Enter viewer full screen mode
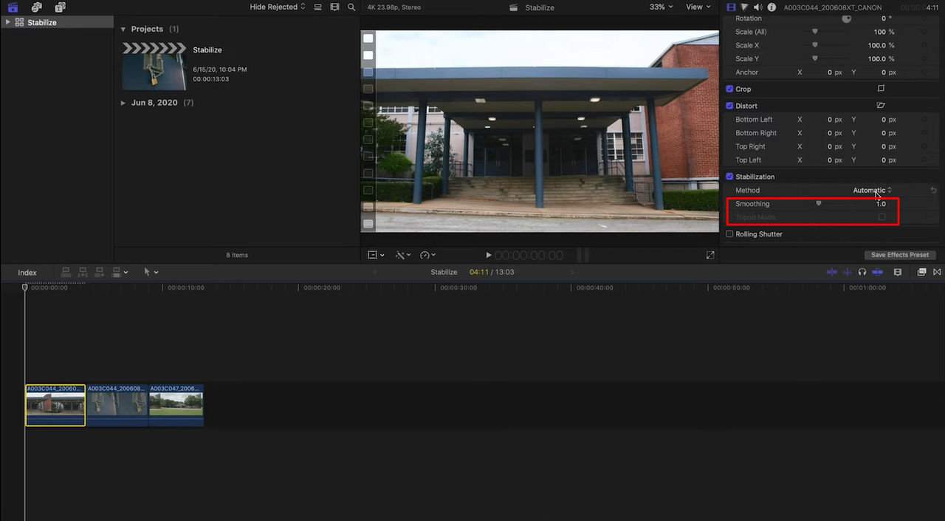The image size is (945, 521). (x=710, y=255)
